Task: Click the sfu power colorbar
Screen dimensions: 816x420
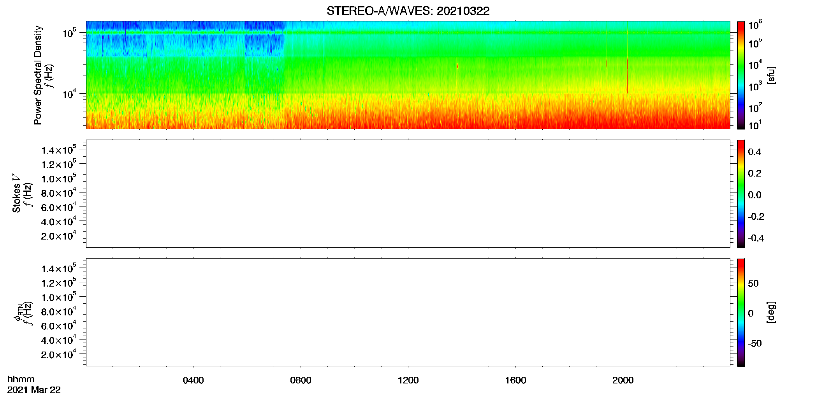Action: tap(741, 75)
